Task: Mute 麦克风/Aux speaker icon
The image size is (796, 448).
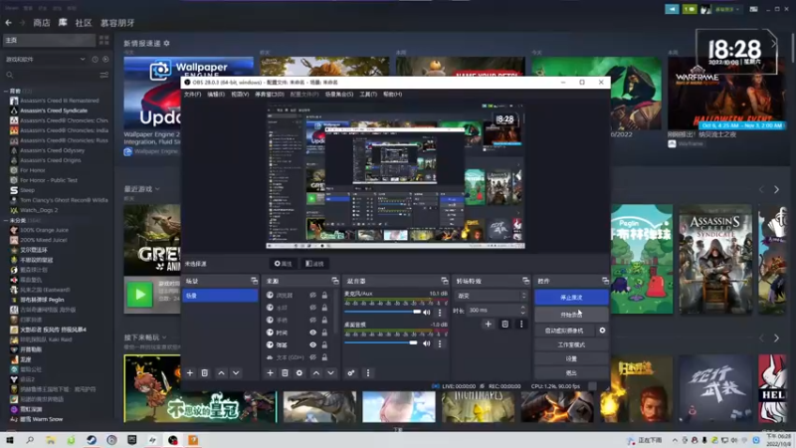Action: [427, 313]
